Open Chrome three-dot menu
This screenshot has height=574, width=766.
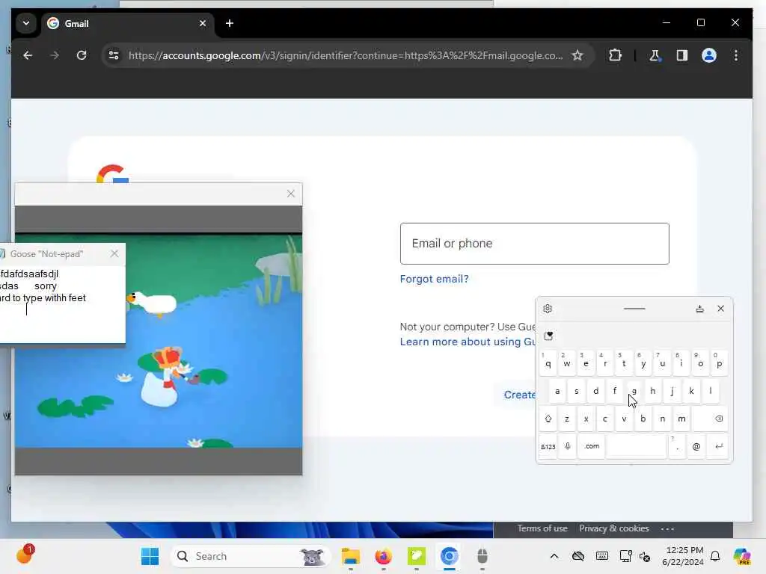coord(736,55)
